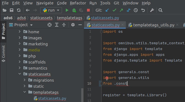Toggle the Commit tool window

coord(3,54)
